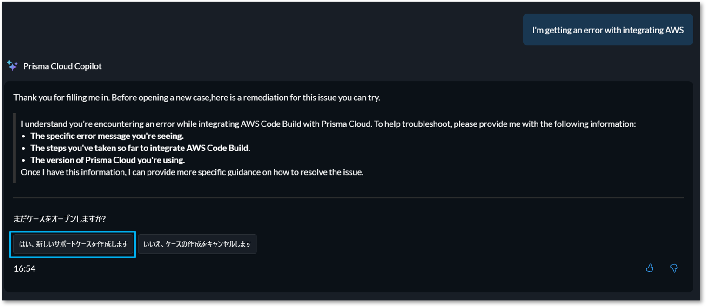Click the vertical quote bar beside the remediation

pyautogui.click(x=15, y=148)
